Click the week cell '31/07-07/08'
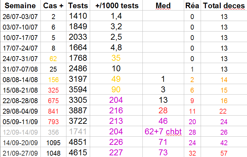This screenshot has width=247, height=157. pyautogui.click(x=20, y=69)
